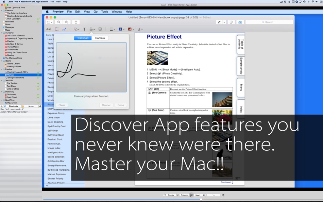Open The Mac App Store lesson
Screen dimensions: 323x202
(x=14, y=58)
